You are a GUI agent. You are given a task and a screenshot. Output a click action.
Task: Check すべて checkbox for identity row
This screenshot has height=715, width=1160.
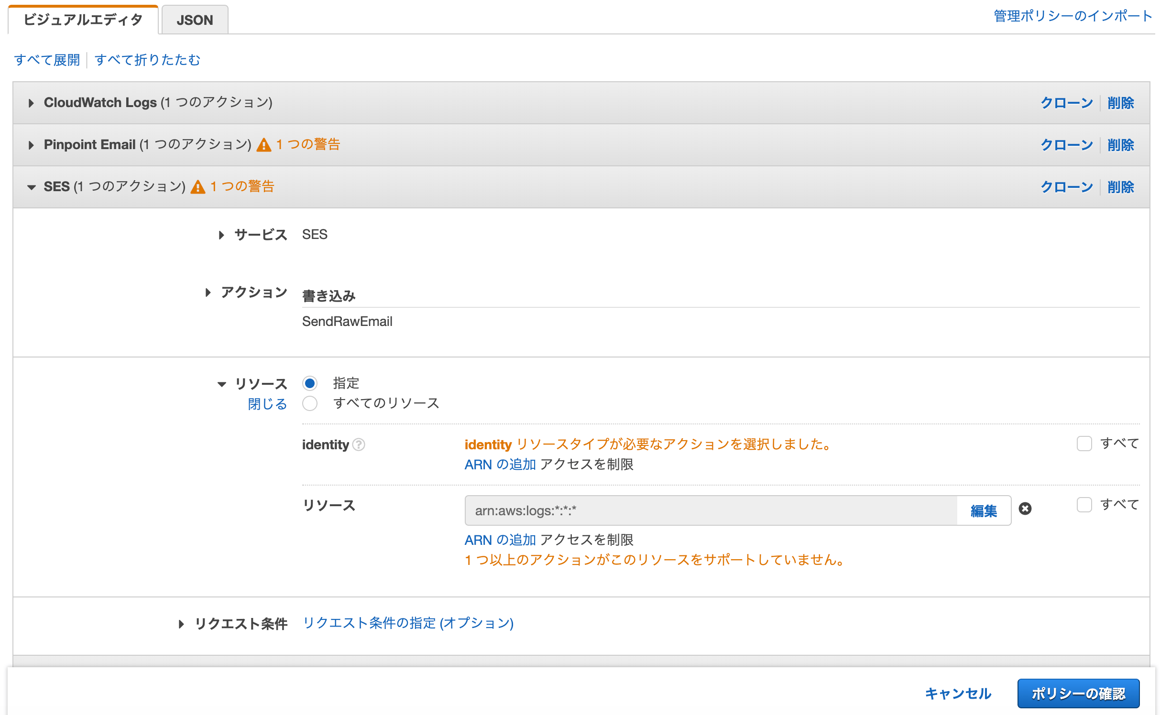tap(1084, 444)
